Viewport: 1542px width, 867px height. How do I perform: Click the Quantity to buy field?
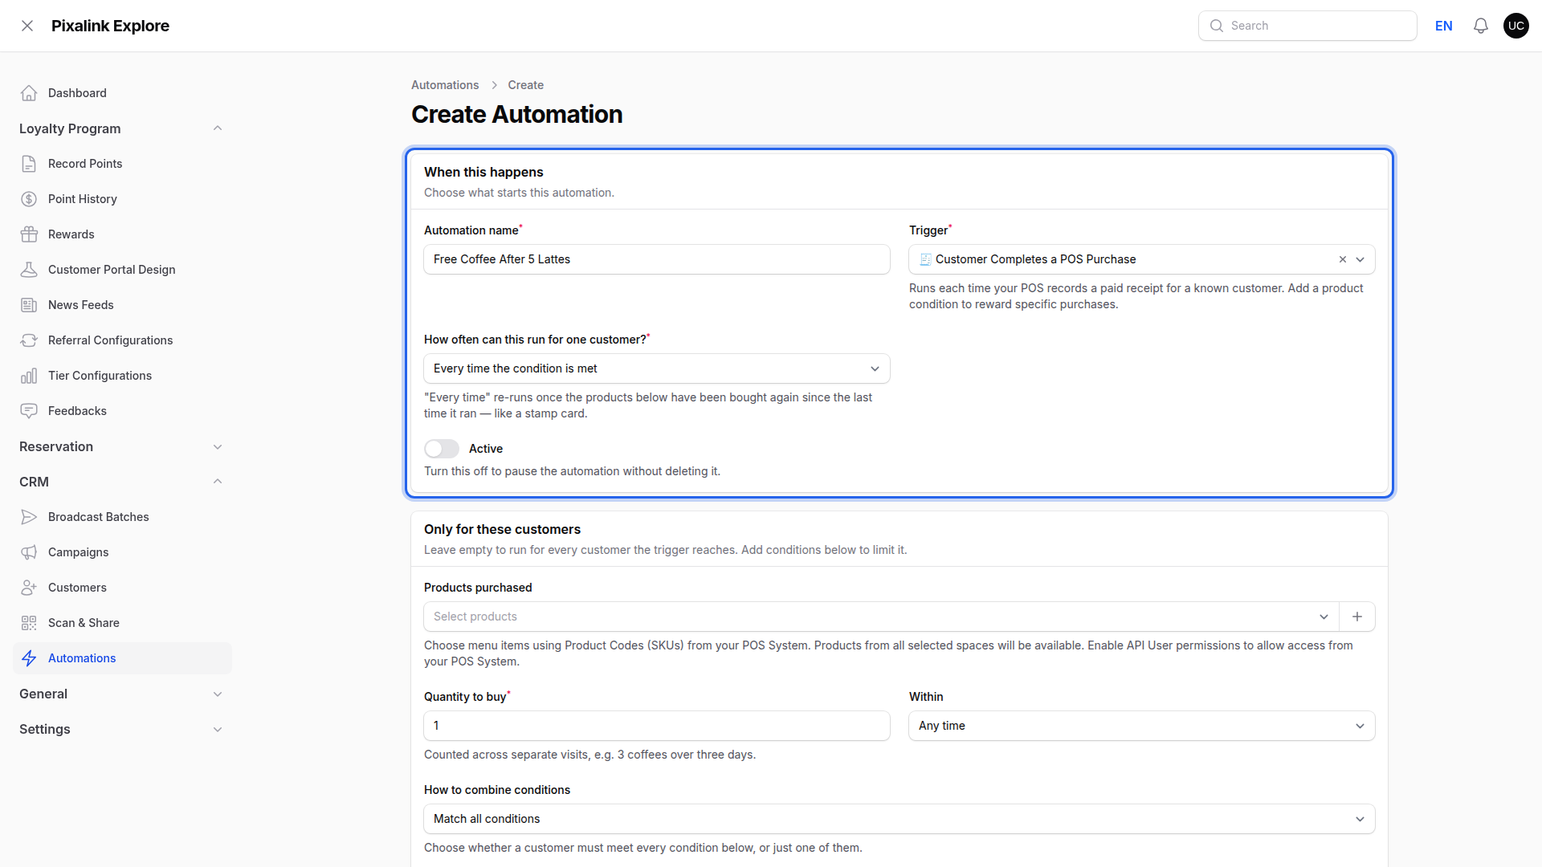657,726
